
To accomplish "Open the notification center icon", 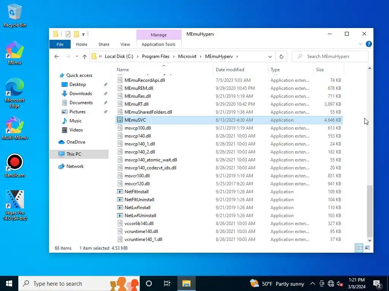I will pos(377,284).
